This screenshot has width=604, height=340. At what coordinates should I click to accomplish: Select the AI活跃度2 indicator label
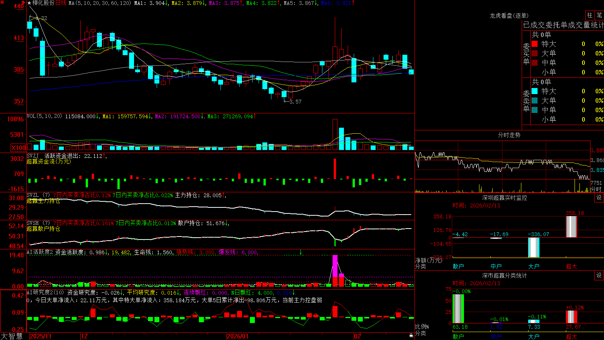[40, 252]
